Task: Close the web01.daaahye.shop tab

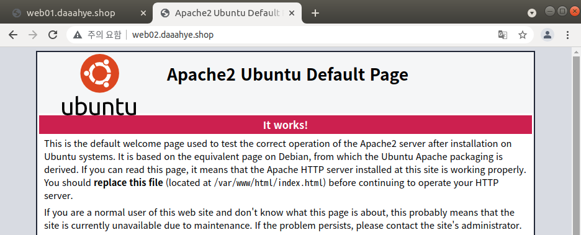Action: click(x=143, y=13)
